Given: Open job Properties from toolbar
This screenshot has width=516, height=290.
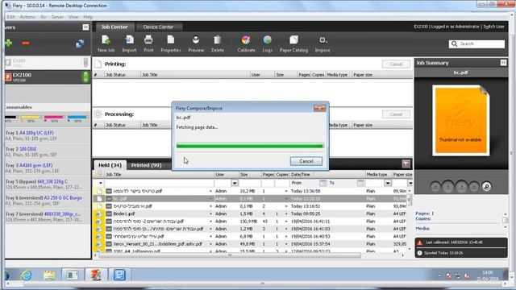Looking at the screenshot, I should (x=170, y=44).
